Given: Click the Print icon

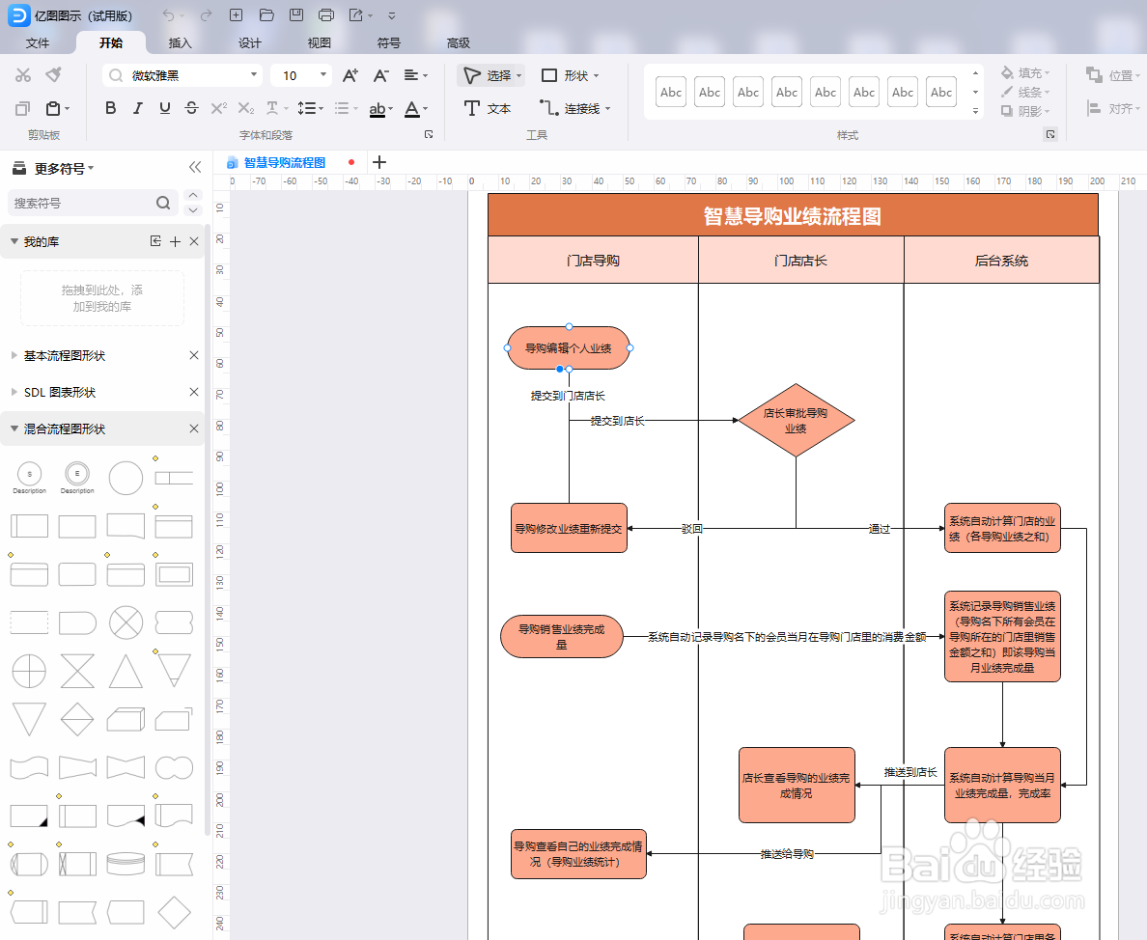Looking at the screenshot, I should pos(326,15).
